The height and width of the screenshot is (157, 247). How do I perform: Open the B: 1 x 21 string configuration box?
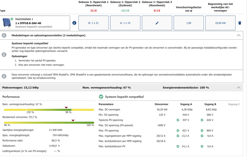[94, 23]
